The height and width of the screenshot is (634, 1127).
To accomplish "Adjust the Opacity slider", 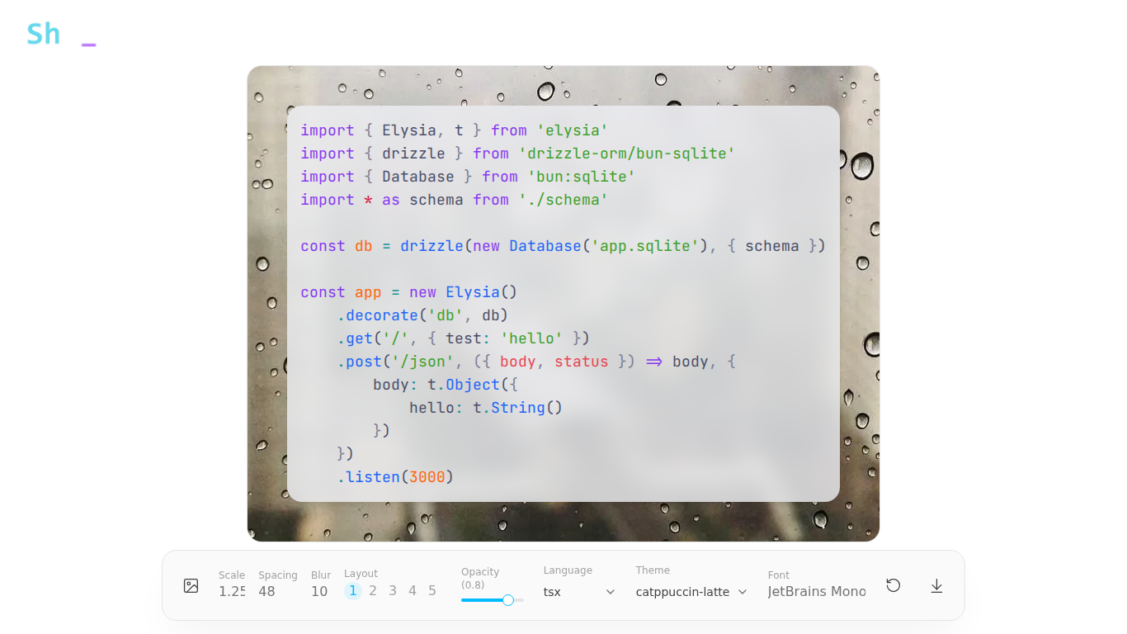I will [x=493, y=600].
